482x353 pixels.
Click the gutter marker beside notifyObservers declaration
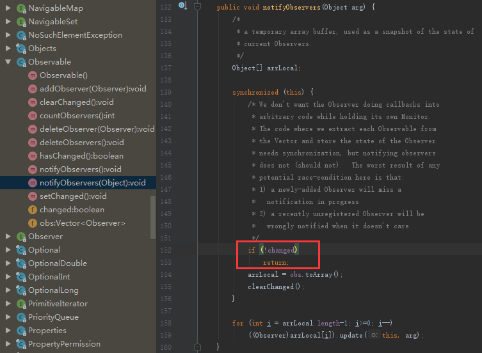click(182, 6)
